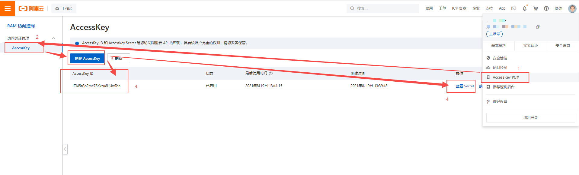579x175 pixels.
Task: Open the 安全设置 tab
Action: tap(563, 46)
